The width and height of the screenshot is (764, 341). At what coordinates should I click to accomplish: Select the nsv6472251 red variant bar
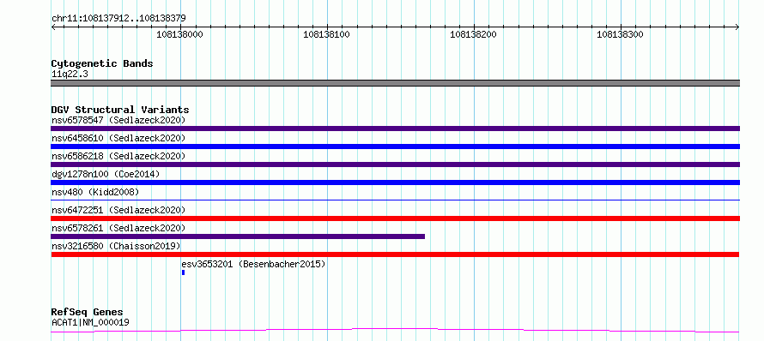395,218
